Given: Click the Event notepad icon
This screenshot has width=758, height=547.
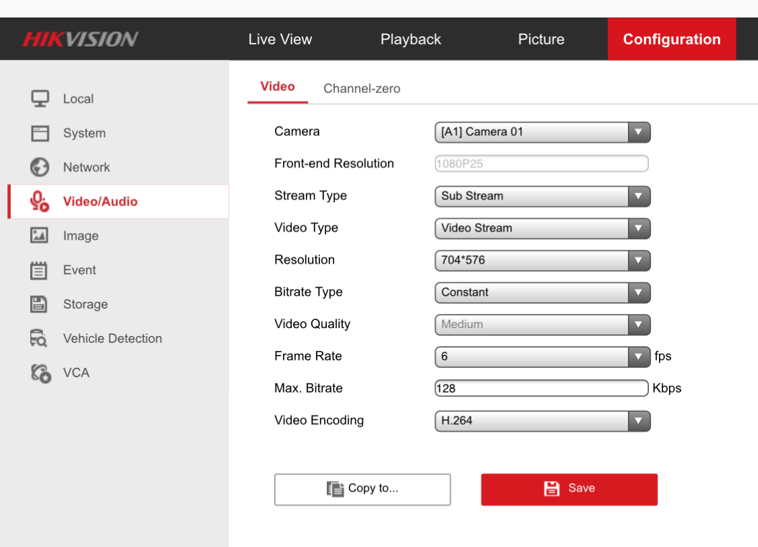Looking at the screenshot, I should pos(40,270).
